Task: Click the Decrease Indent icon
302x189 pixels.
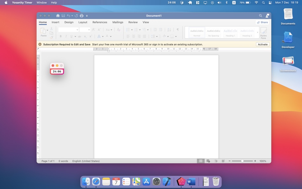Action: (x=155, y=30)
